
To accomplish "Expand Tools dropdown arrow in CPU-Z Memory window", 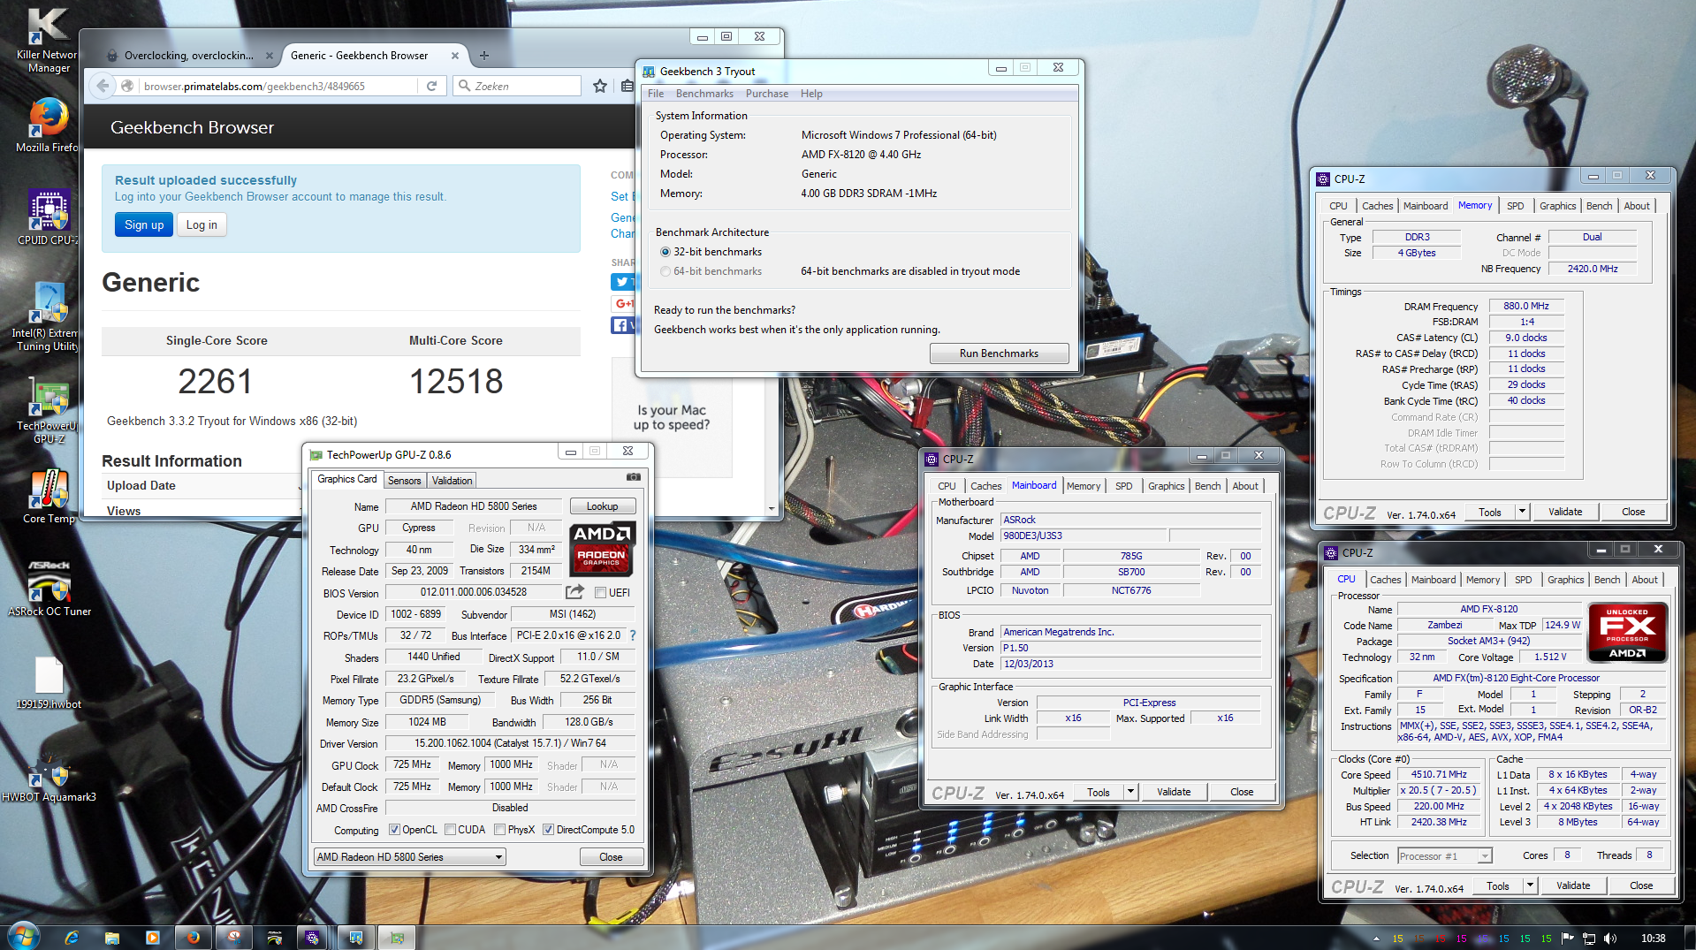I will (x=1522, y=512).
